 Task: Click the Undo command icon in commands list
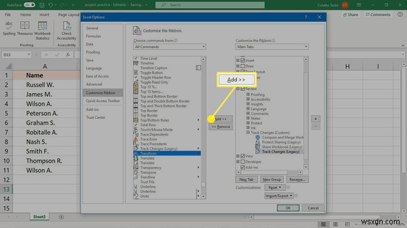pyautogui.click(x=136, y=196)
